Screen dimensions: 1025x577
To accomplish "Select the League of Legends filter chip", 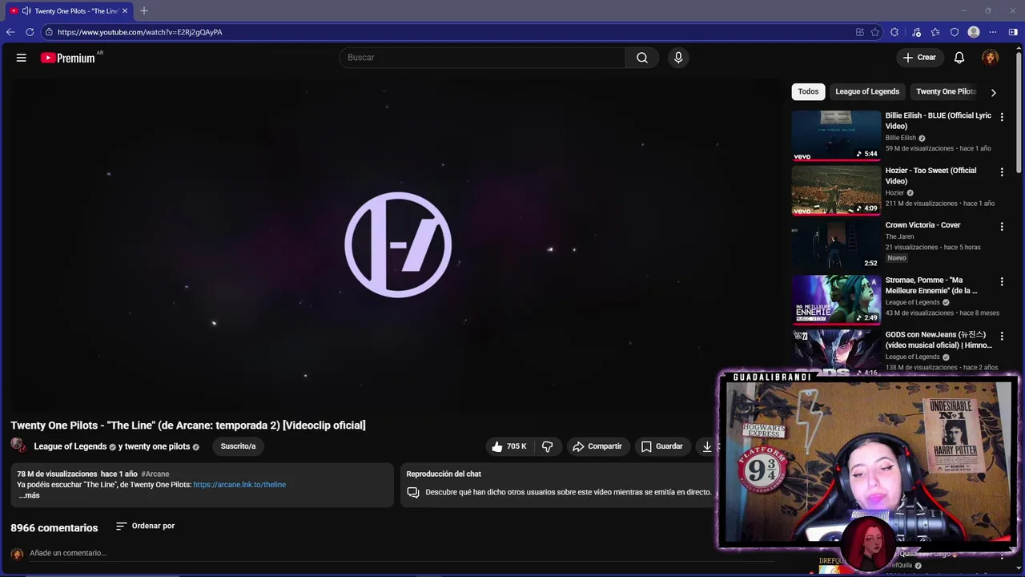I will tap(867, 91).
